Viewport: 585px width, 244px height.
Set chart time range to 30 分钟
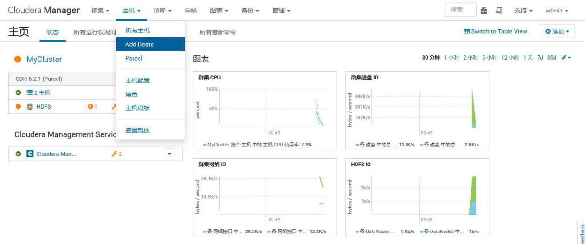[431, 58]
